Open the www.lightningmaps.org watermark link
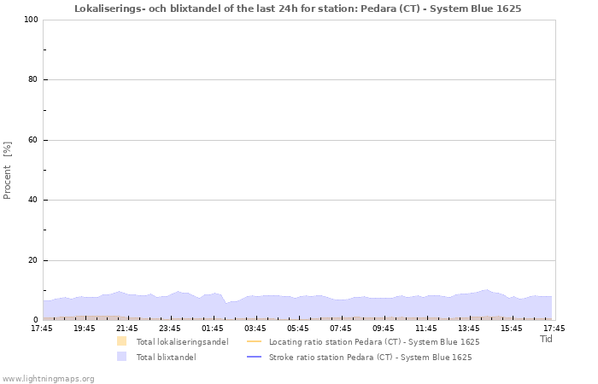The image size is (598, 384). coord(48,378)
